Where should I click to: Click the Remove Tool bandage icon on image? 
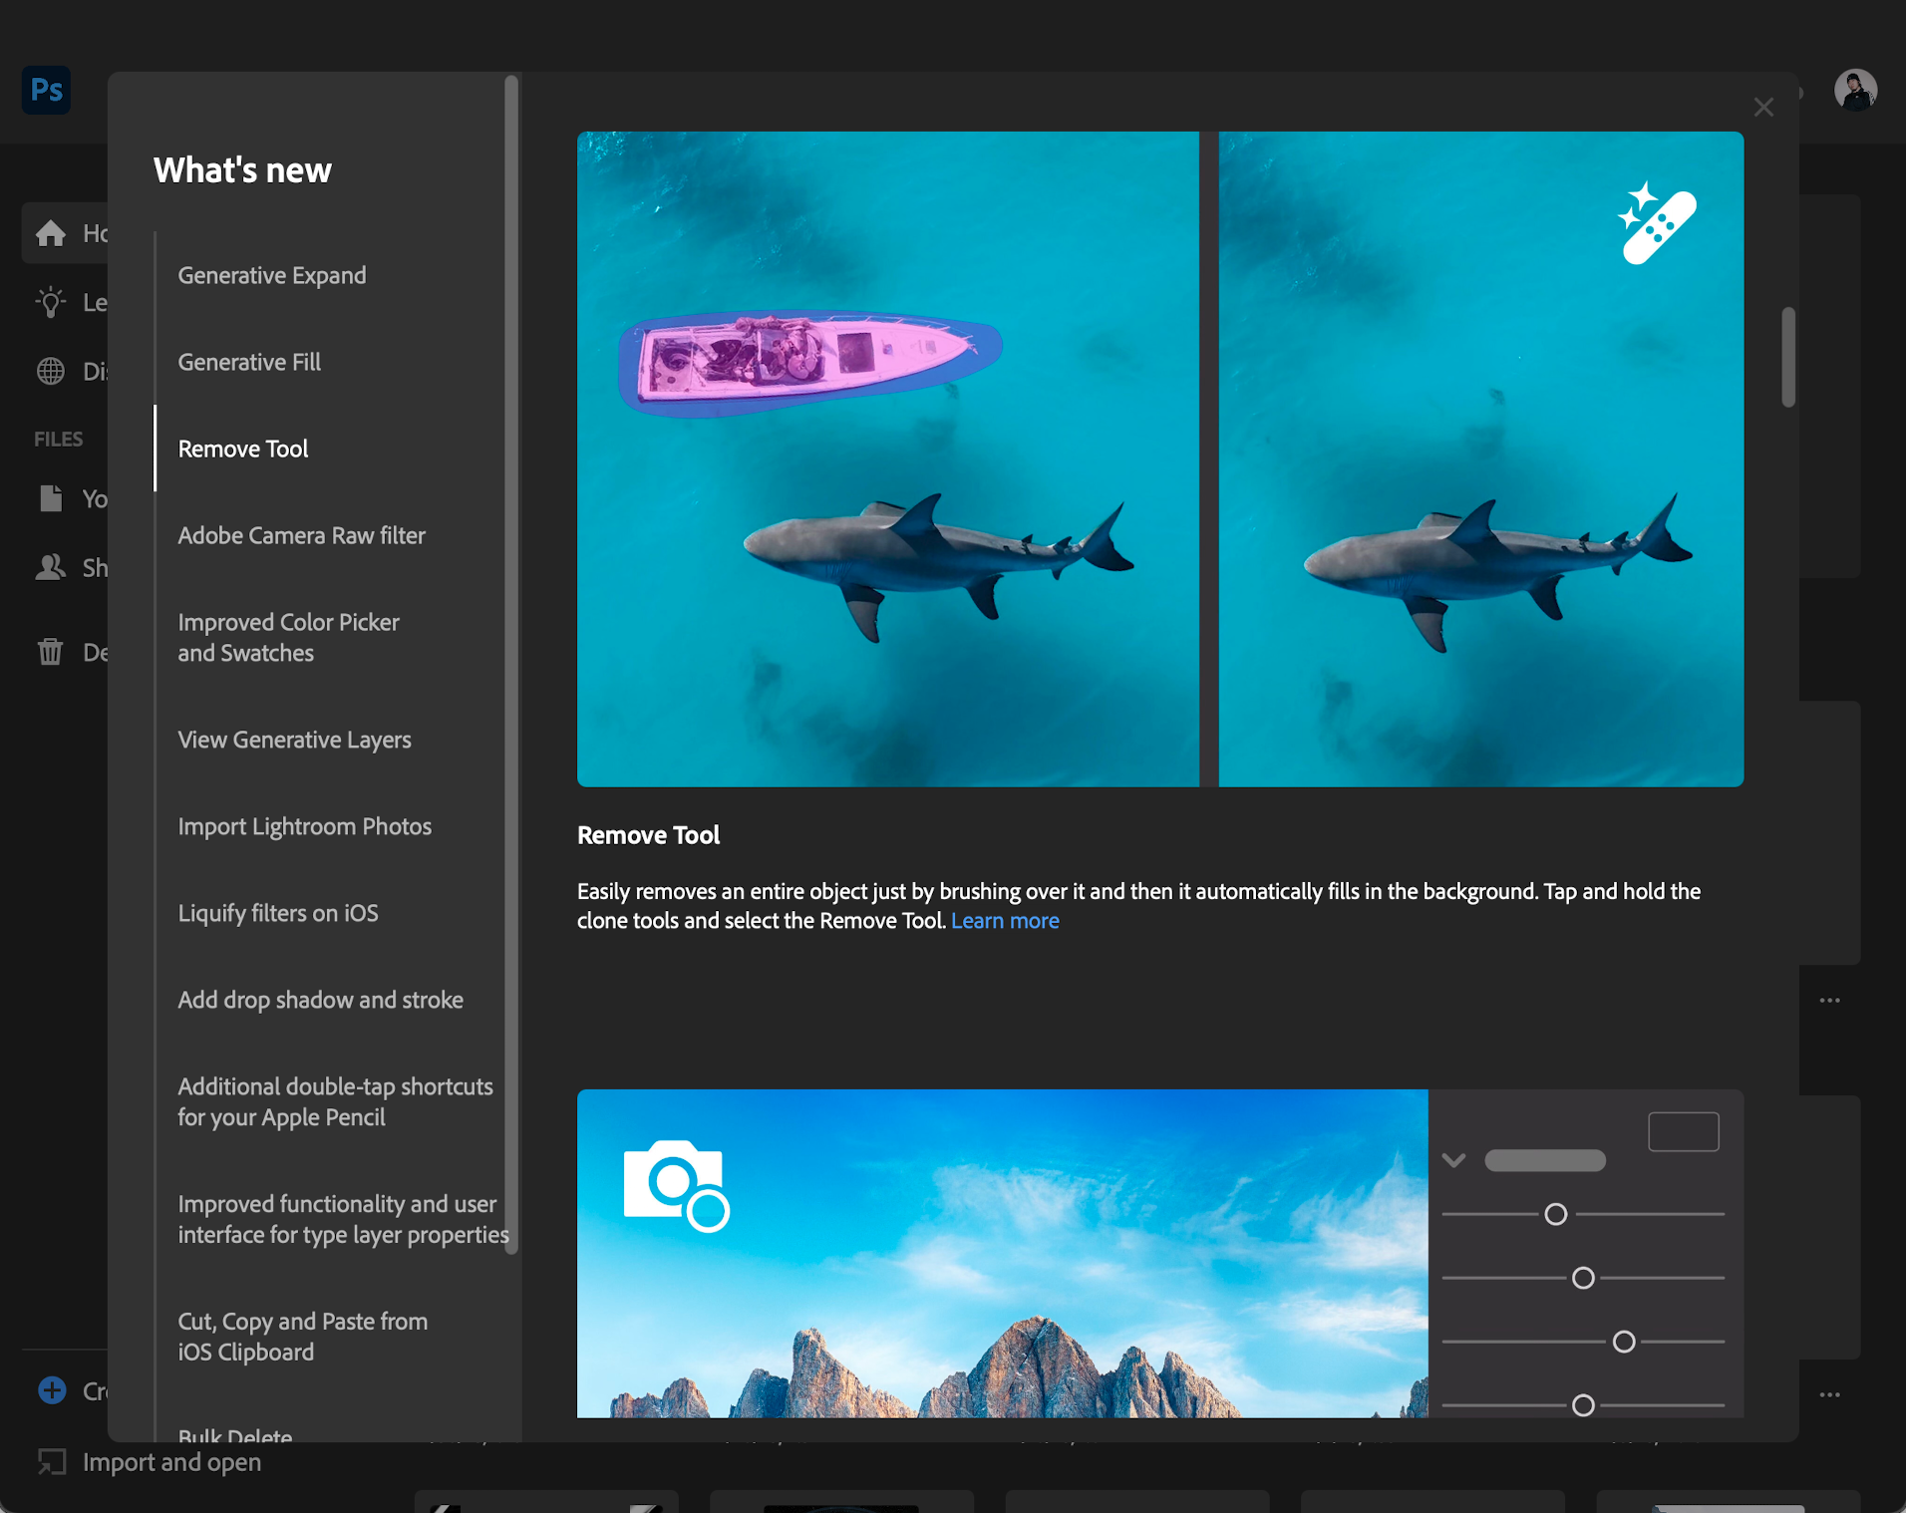[1656, 223]
